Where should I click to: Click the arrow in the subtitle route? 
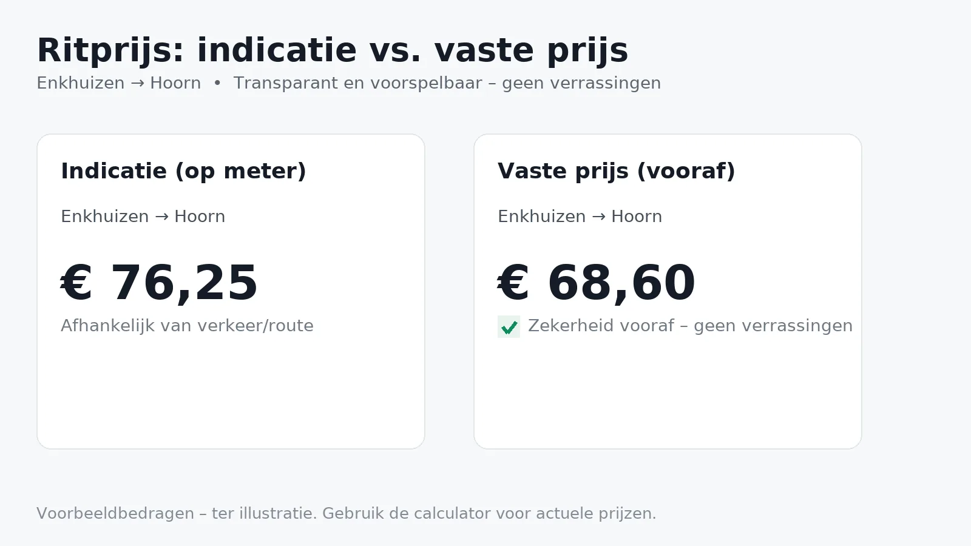(x=137, y=83)
